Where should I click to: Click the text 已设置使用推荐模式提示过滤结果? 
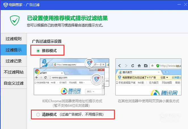[67, 18]
